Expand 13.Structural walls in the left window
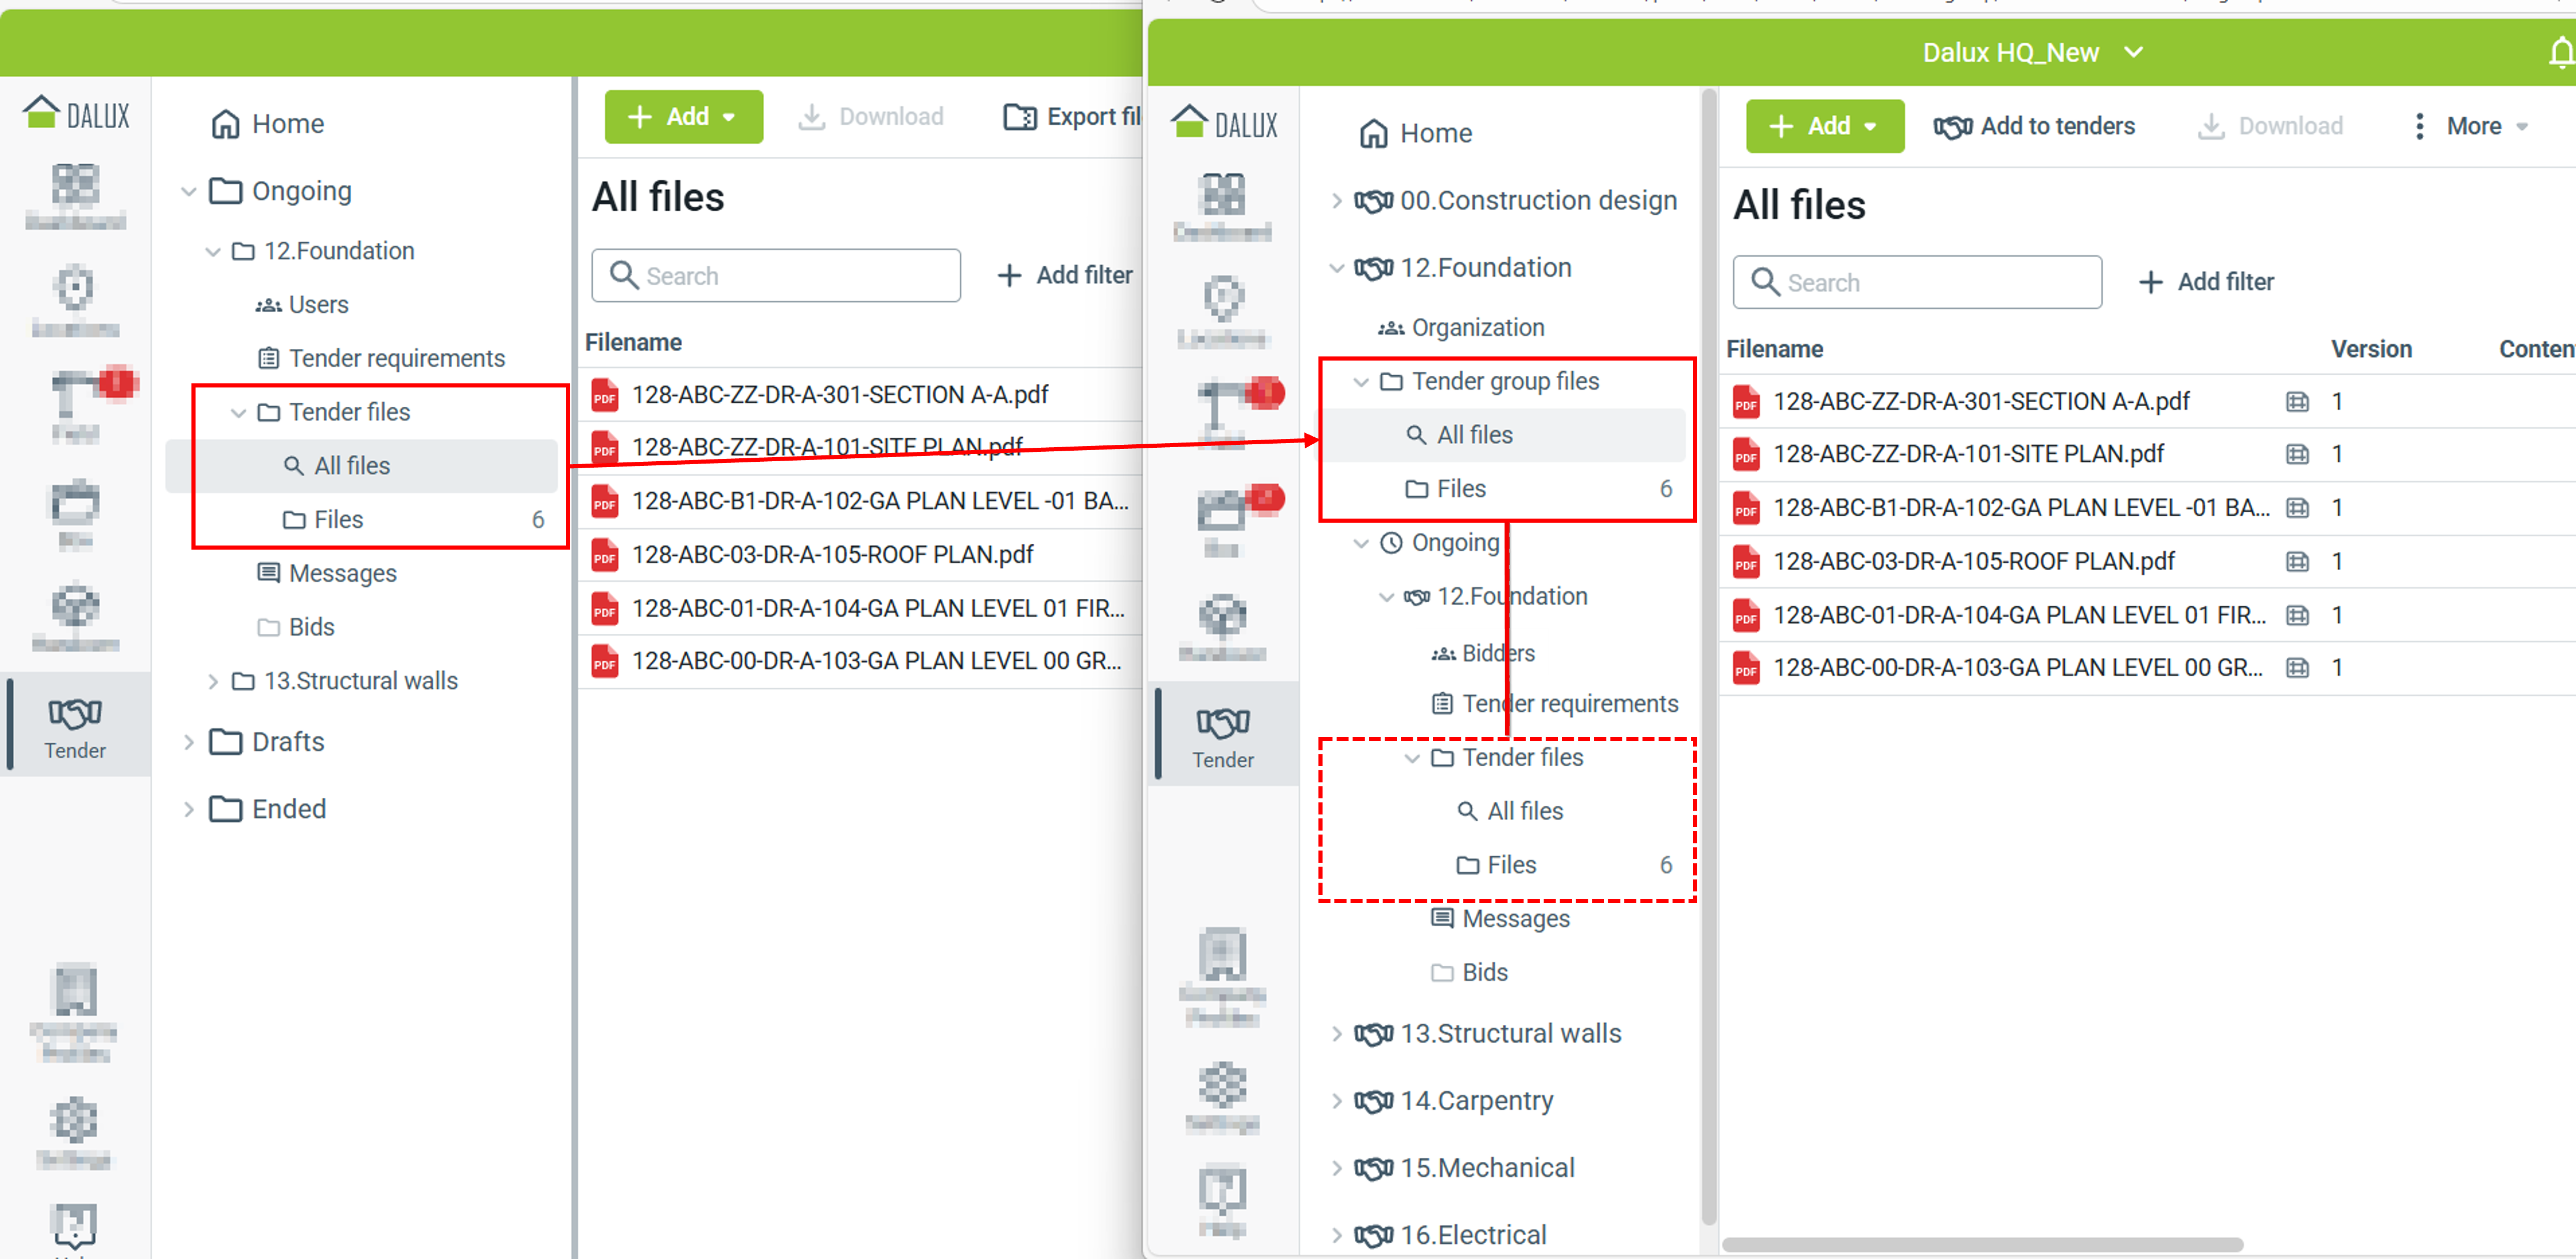The image size is (2576, 1259). click(212, 681)
